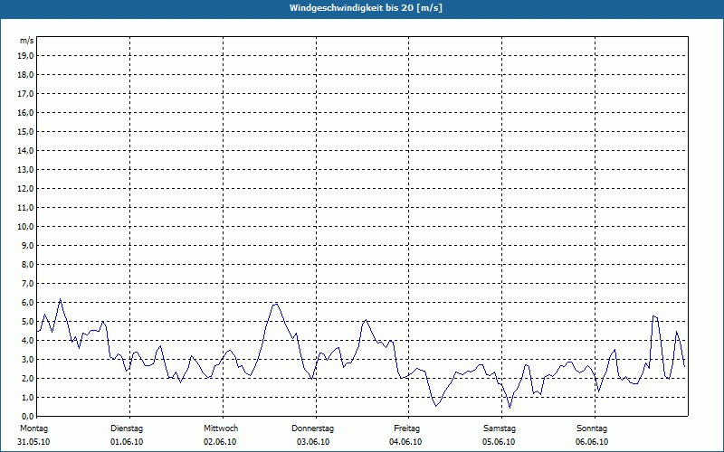Click the 'Dienstag' day label
724x452 pixels.
(x=127, y=428)
